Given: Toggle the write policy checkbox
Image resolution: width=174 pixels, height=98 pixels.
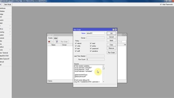Looking at the screenshot, I should click(76, 46).
